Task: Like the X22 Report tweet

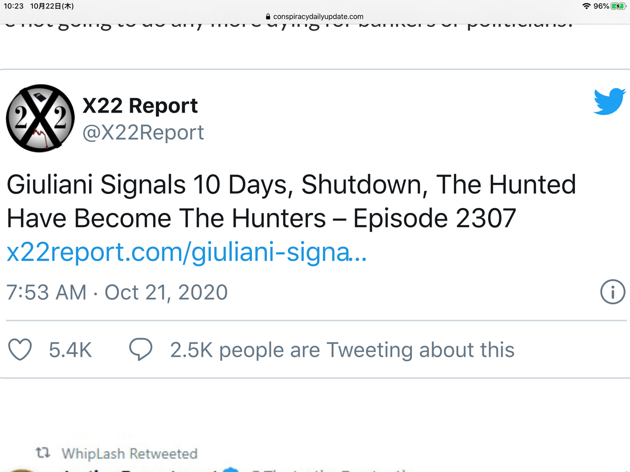Action: tap(20, 350)
